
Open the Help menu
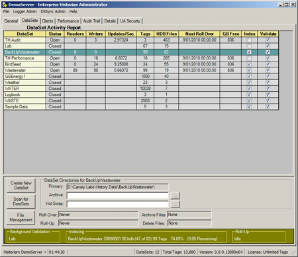pos(73,11)
